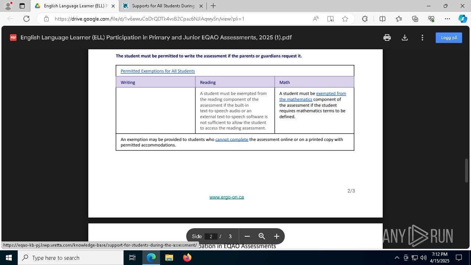Open File Explorer from the taskbar

[169, 258]
